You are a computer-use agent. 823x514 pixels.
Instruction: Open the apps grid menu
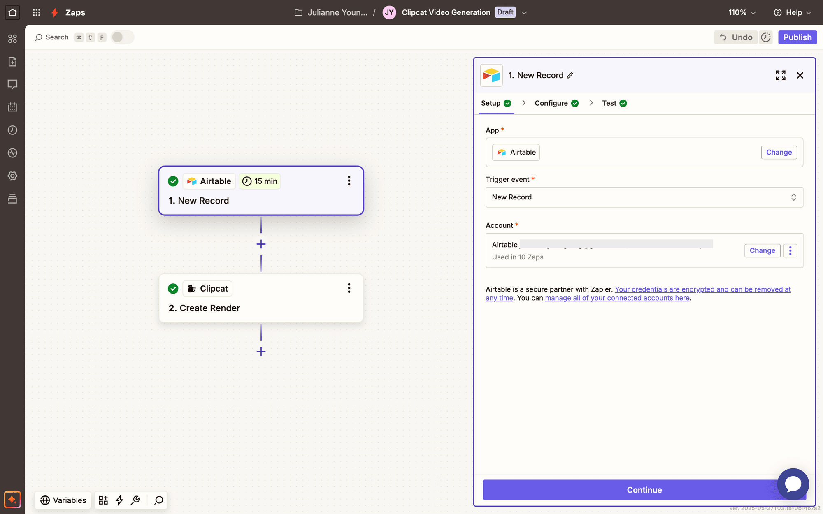(x=36, y=12)
